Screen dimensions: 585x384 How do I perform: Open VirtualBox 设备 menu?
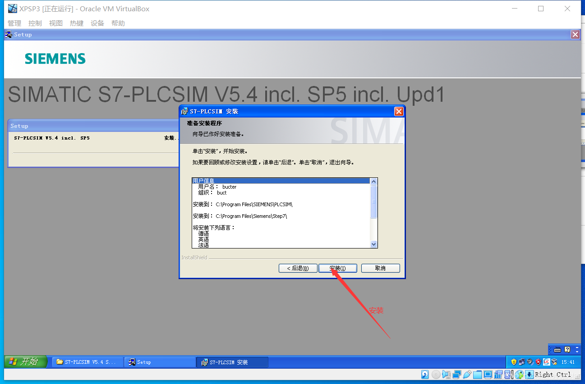97,23
